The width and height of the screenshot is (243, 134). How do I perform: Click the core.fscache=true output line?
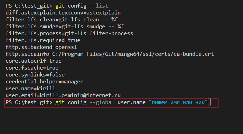[x=32, y=68]
